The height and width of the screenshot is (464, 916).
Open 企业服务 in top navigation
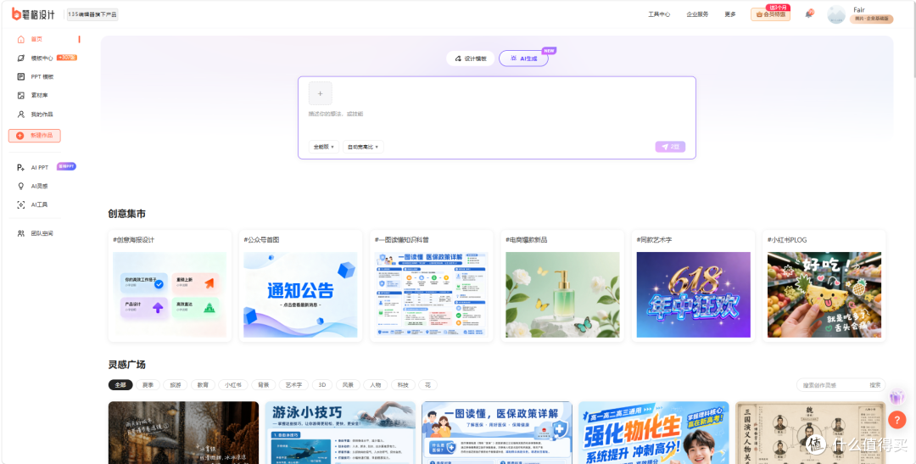coord(697,14)
